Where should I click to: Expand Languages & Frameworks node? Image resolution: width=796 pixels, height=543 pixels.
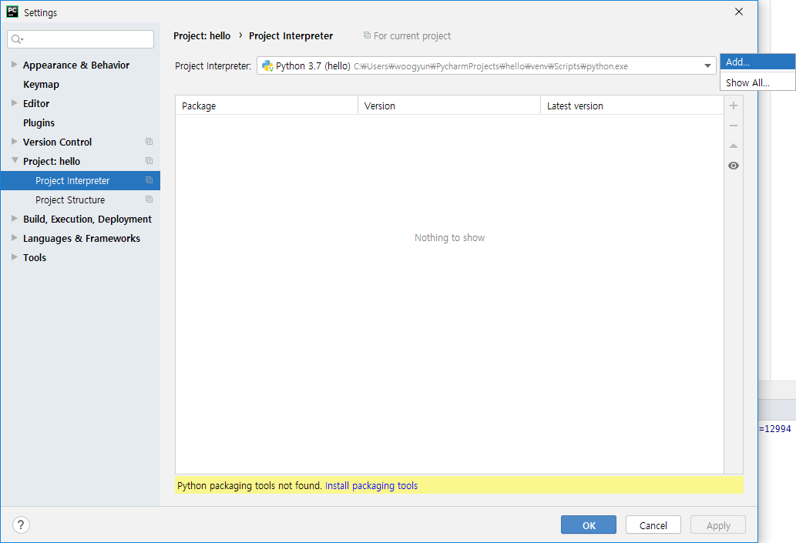[14, 238]
